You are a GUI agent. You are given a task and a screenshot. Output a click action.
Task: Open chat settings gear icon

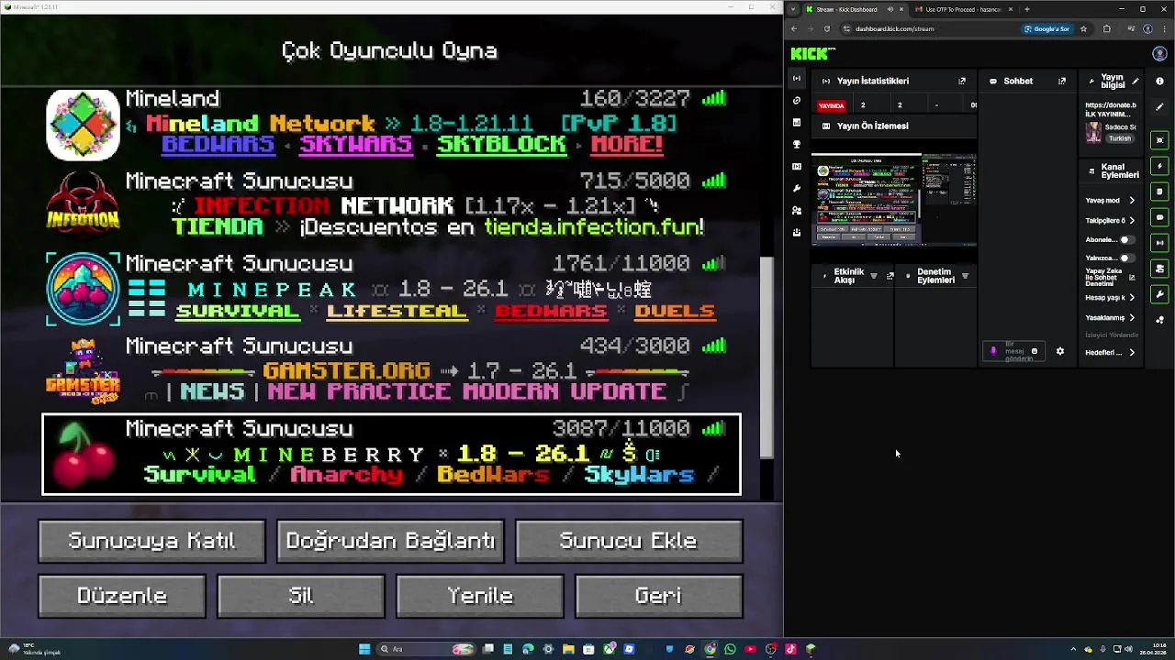pos(1060,351)
